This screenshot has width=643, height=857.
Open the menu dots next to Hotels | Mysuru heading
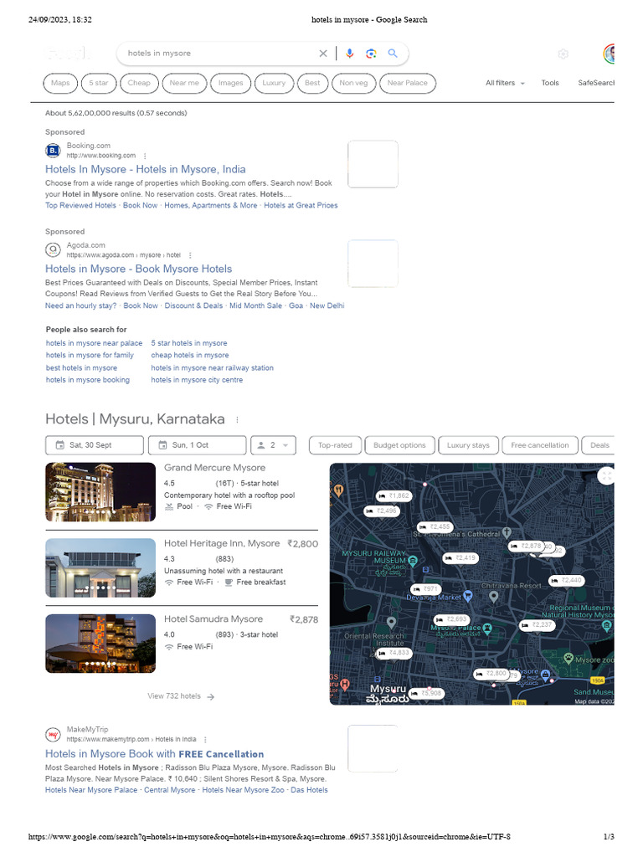237,420
